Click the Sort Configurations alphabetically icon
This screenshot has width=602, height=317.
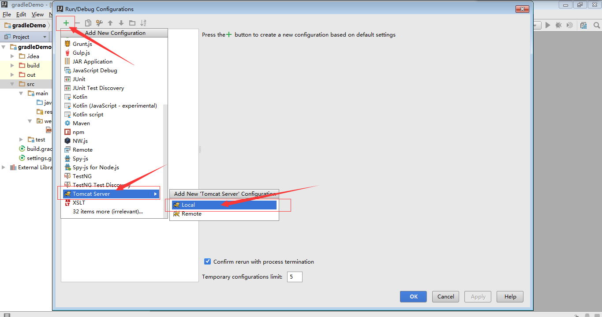point(143,23)
